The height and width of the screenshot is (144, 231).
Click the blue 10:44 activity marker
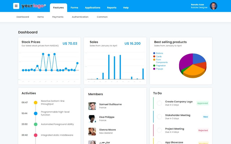(36, 113)
